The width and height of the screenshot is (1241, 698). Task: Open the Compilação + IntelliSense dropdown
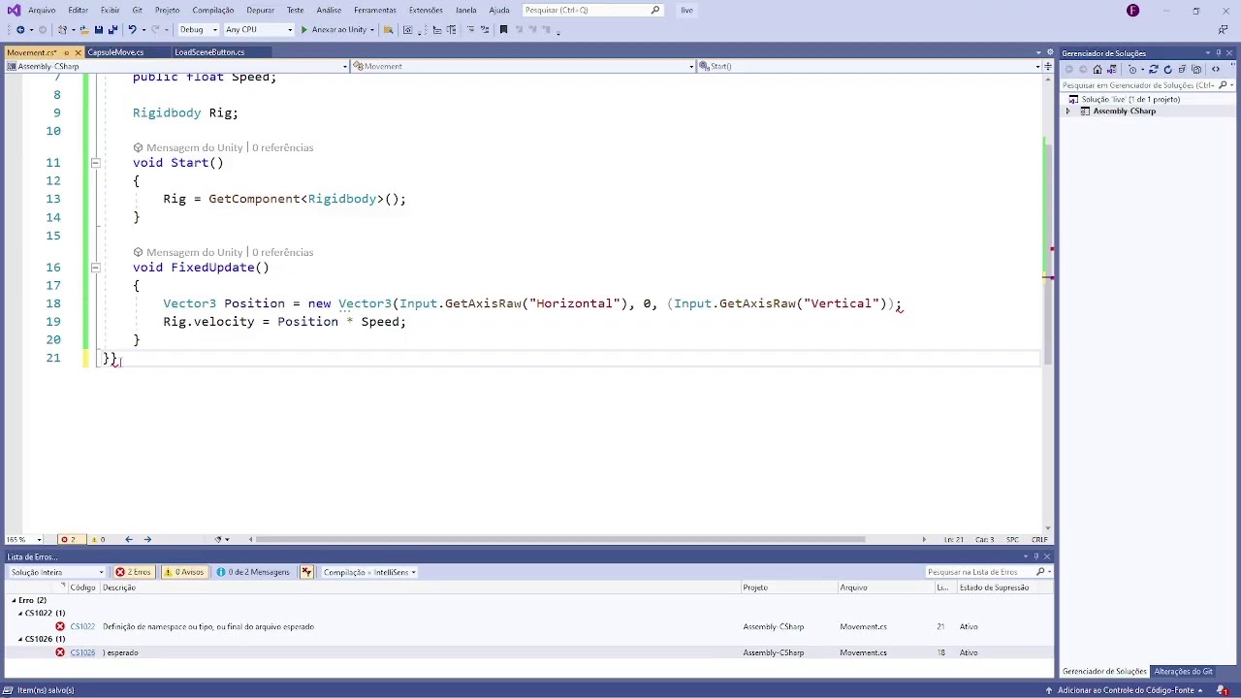369,572
